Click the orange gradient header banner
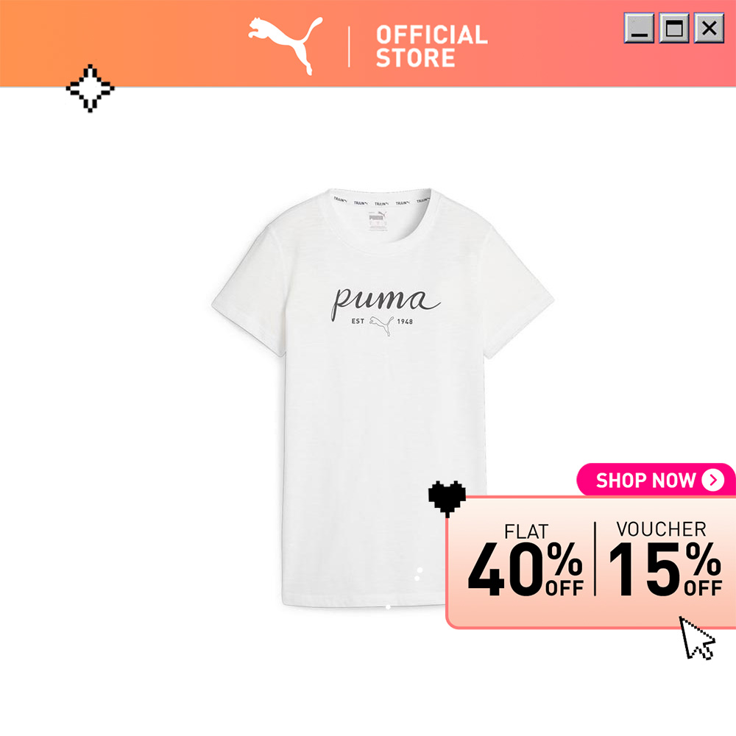This screenshot has width=736, height=736. 368,43
